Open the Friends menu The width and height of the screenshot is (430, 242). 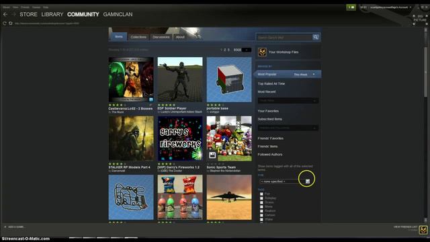click(26, 7)
